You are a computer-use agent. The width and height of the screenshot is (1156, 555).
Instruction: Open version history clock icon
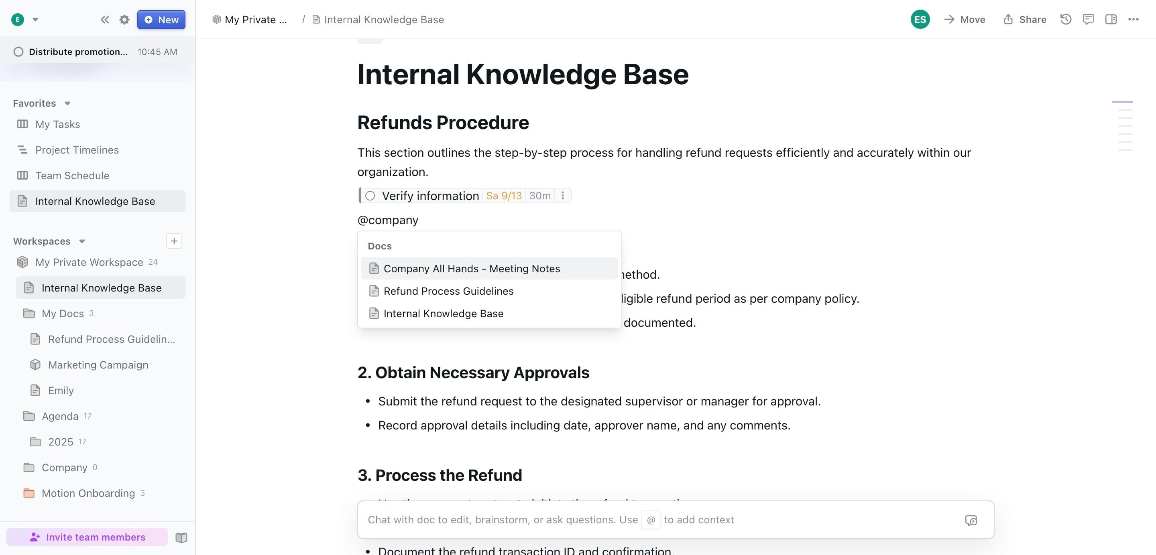(1066, 19)
